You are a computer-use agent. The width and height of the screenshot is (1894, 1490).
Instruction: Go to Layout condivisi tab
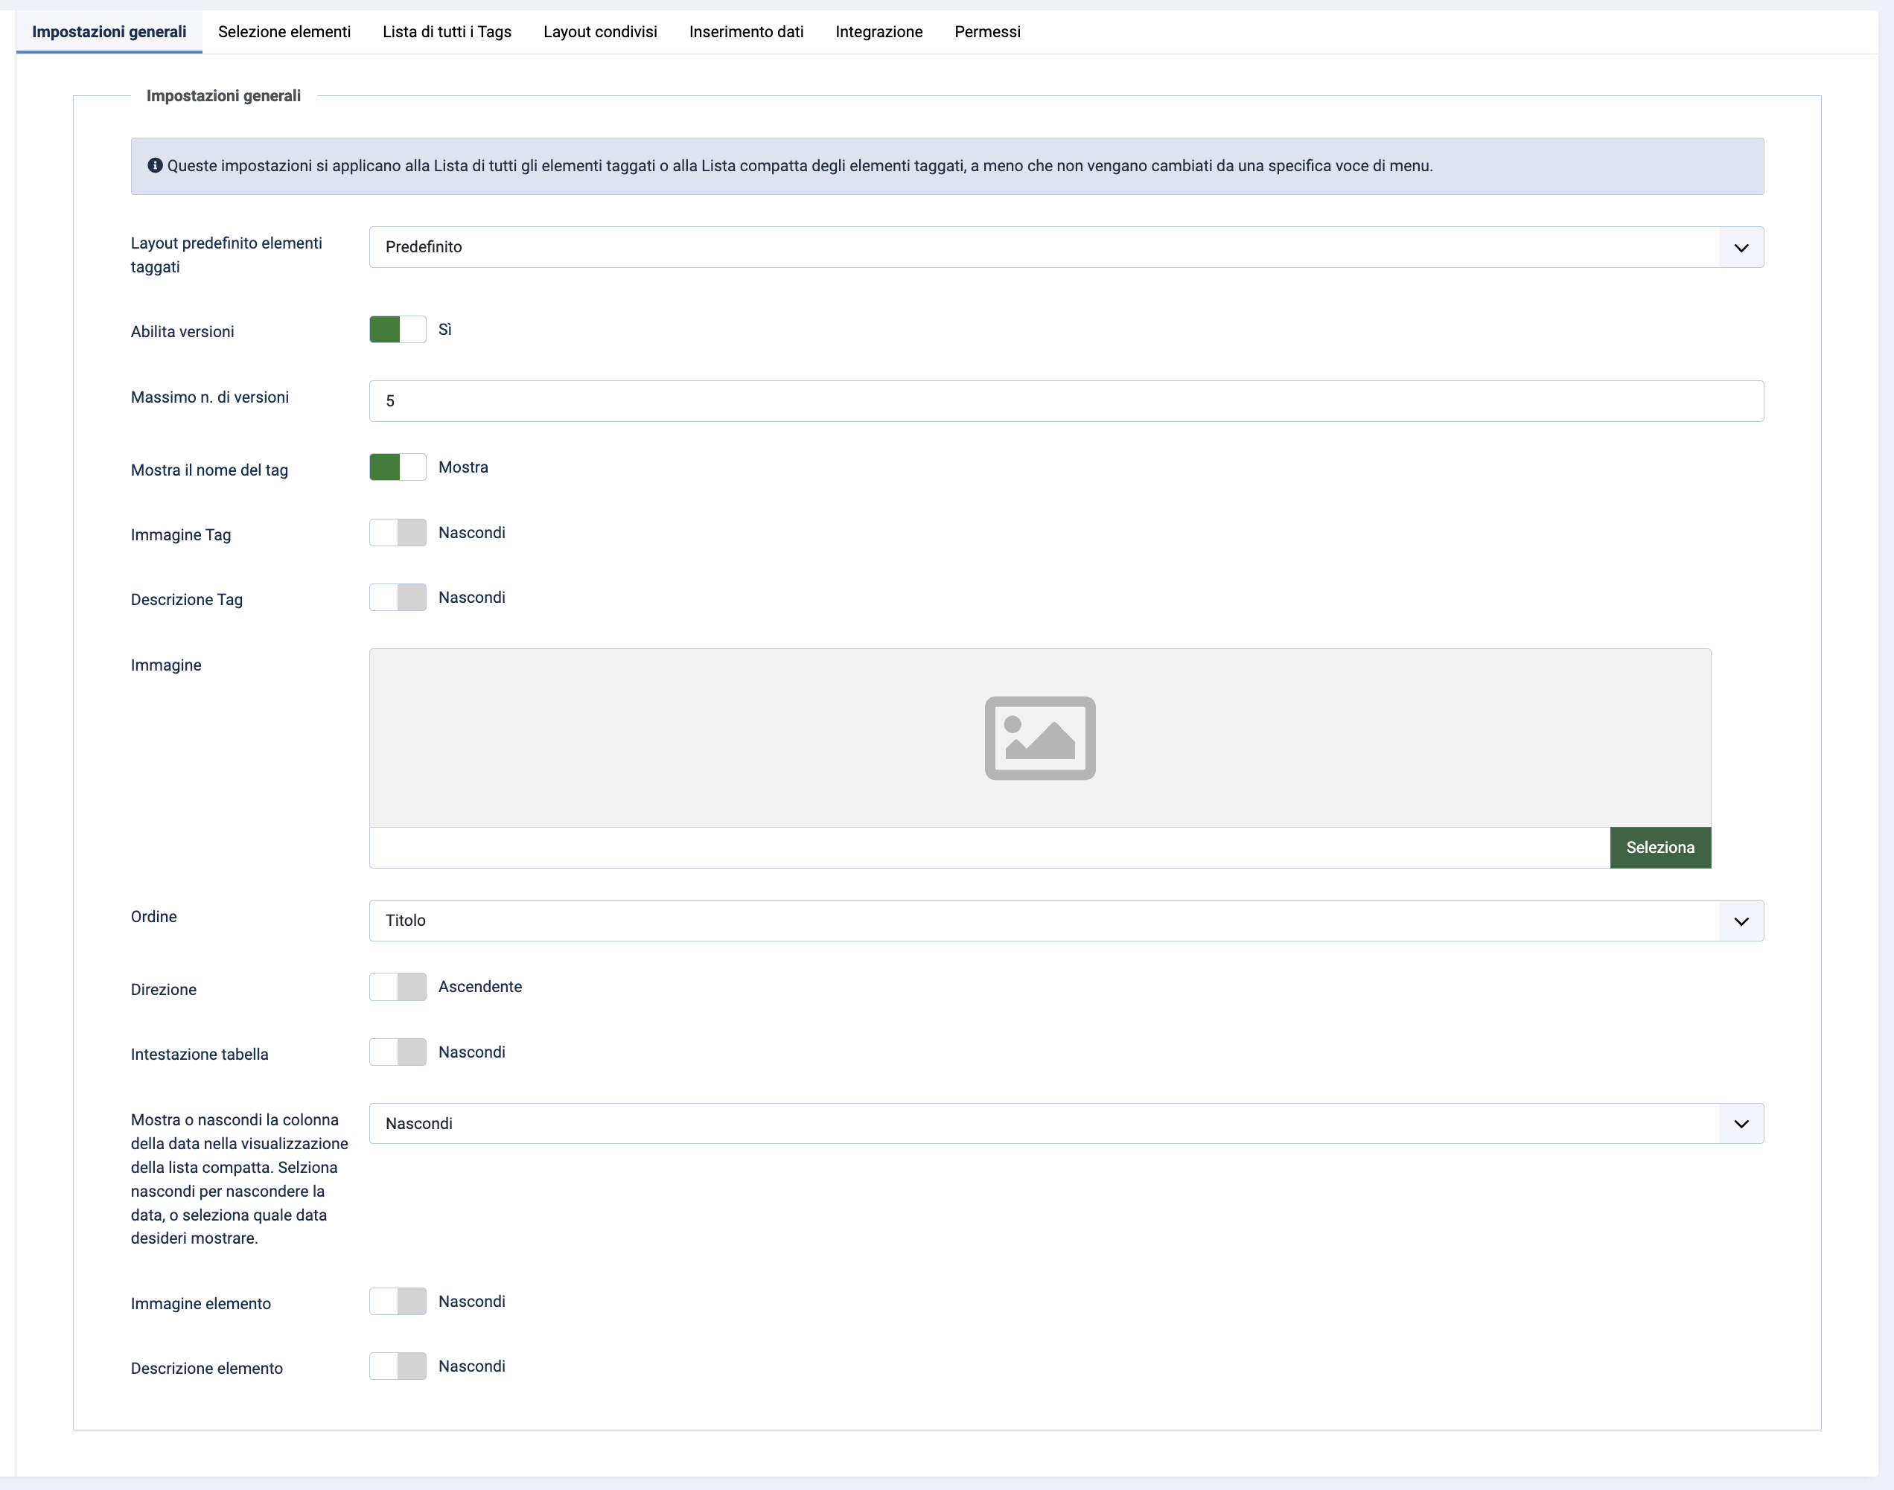click(x=600, y=31)
